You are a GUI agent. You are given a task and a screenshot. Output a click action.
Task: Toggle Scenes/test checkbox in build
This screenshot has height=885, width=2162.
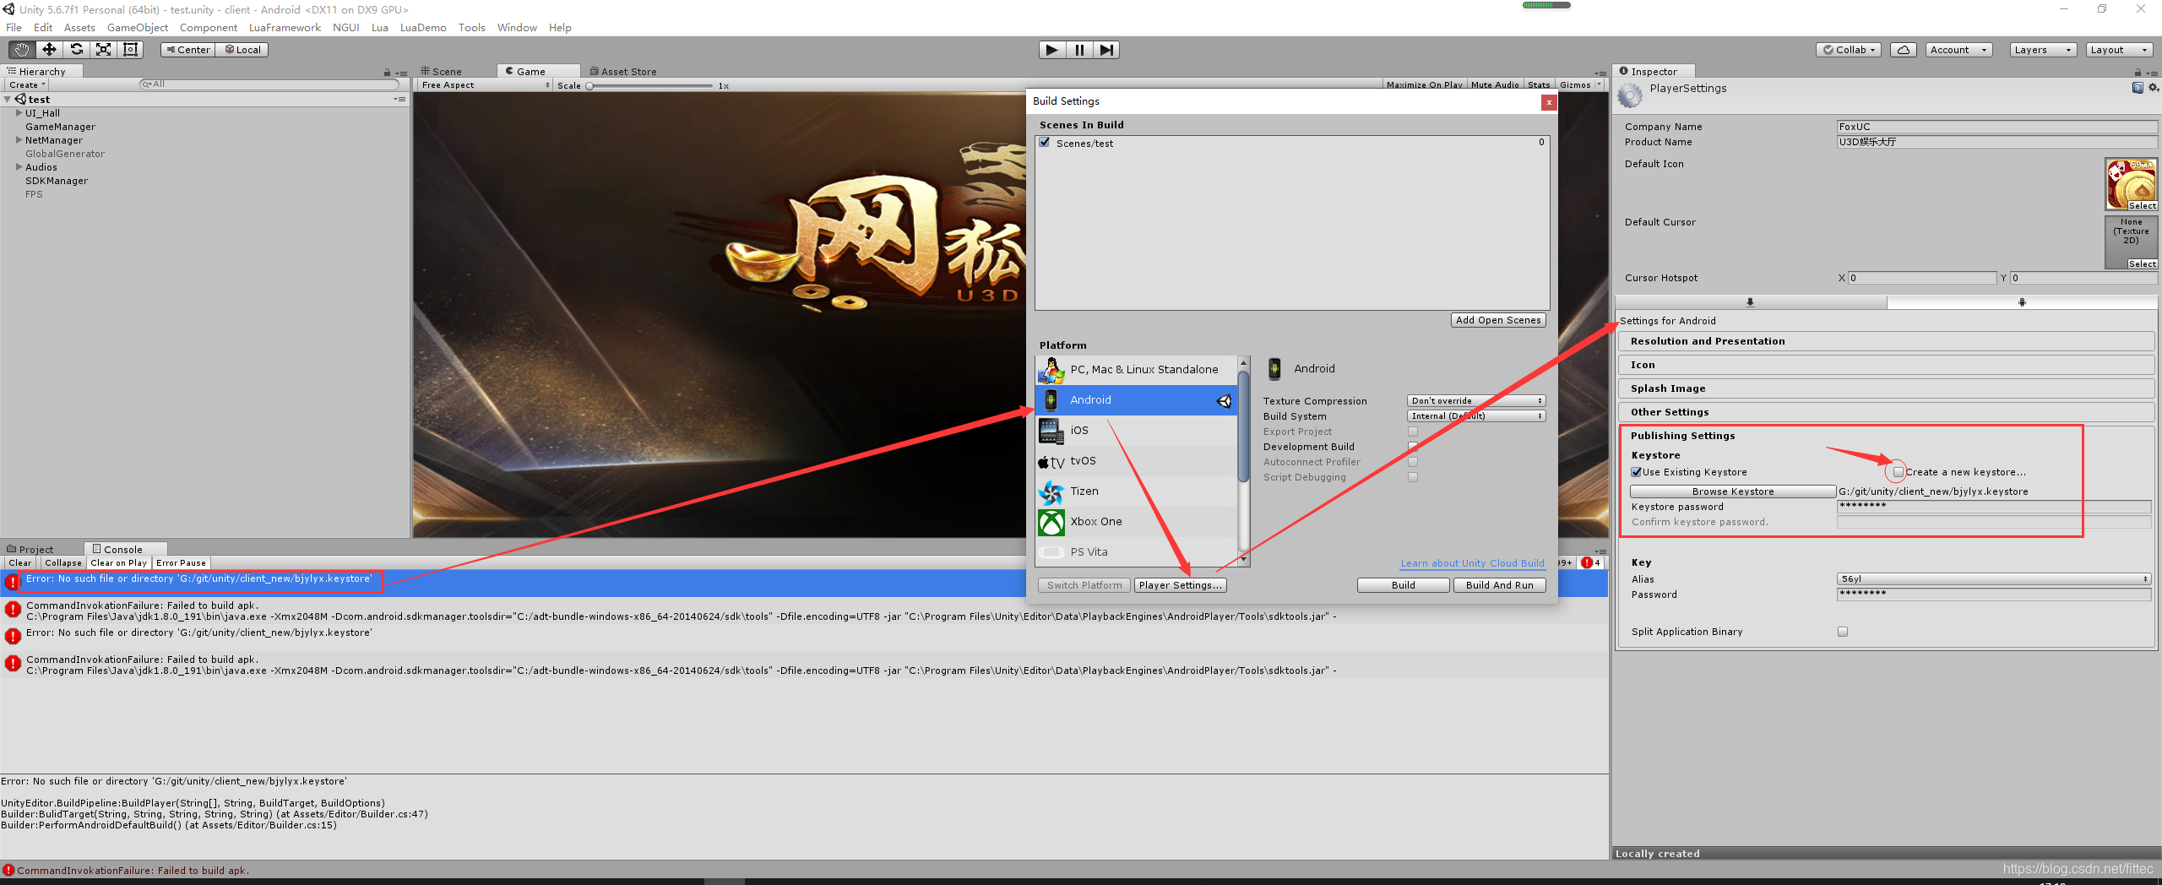pyautogui.click(x=1045, y=143)
